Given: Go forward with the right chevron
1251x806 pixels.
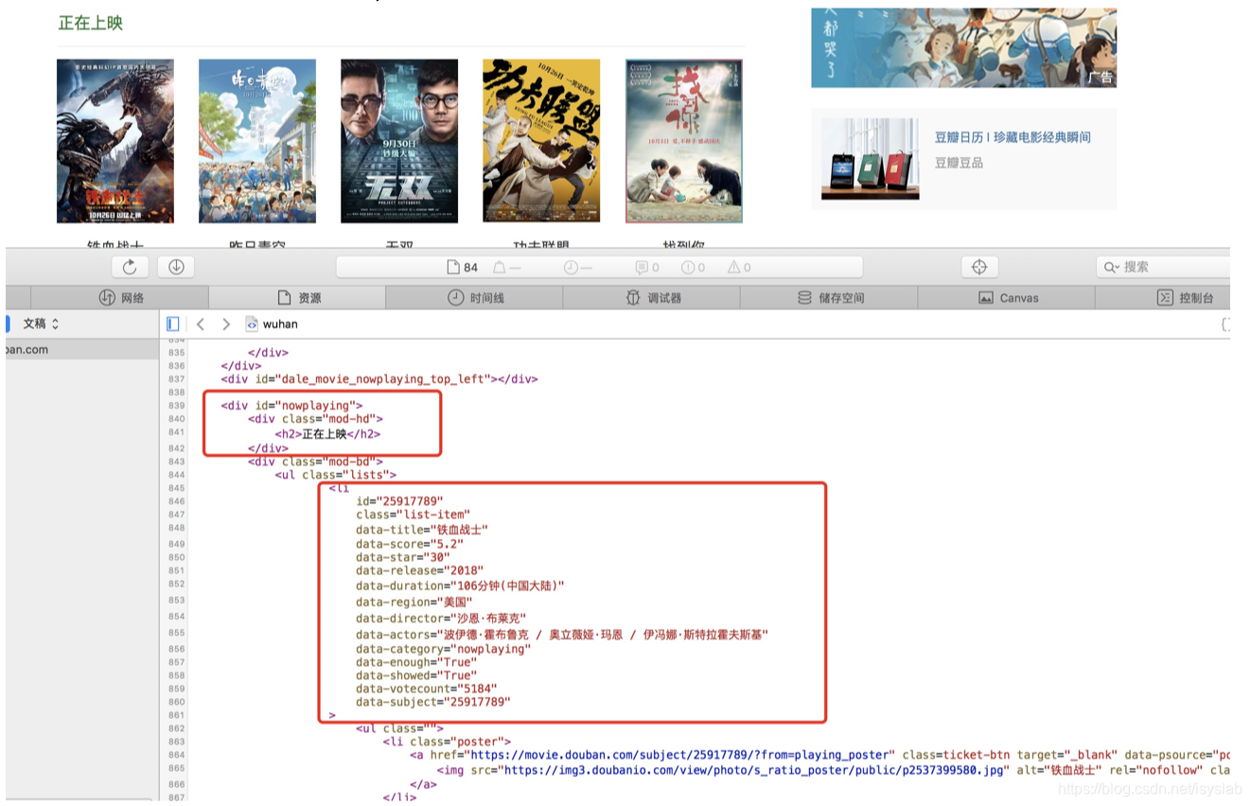Looking at the screenshot, I should point(225,324).
